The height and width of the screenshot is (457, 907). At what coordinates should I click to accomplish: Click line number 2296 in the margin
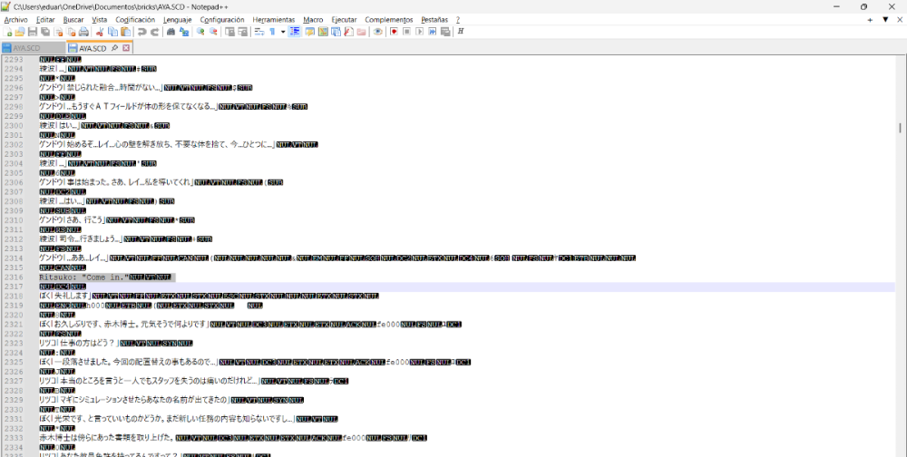pyautogui.click(x=14, y=88)
